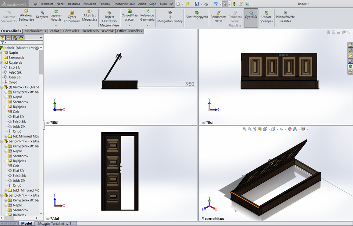Switch to the Mechanizmus tab
This screenshot has height=226, width=353.
point(35,31)
